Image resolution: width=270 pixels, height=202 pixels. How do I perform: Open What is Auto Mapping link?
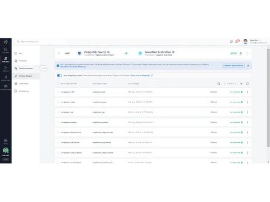(x=141, y=75)
